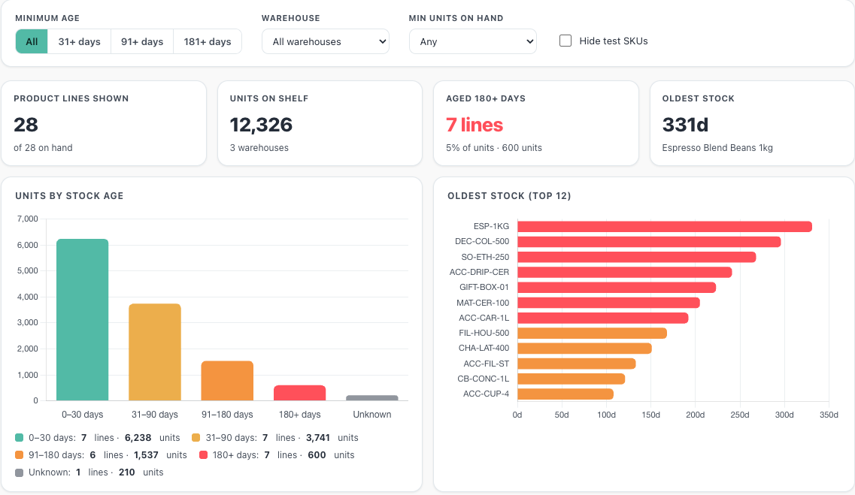The width and height of the screenshot is (855, 495).
Task: Click the orange CHA-LAT-400 bar
Action: [x=584, y=349]
